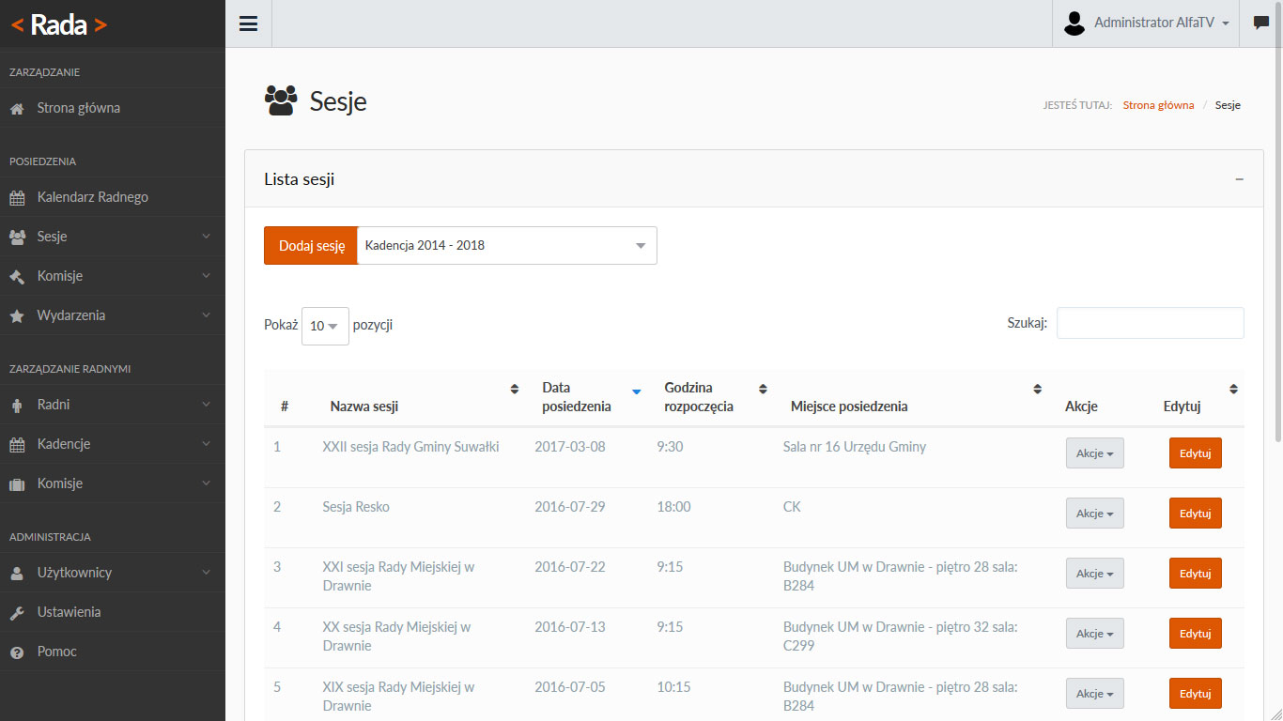The width and height of the screenshot is (1283, 721).
Task: Open the chat messages icon
Action: pos(1260,23)
